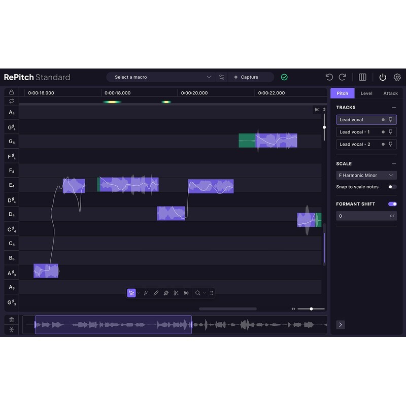Select the scissors cut tool
This screenshot has height=406, width=406.
[x=176, y=293]
